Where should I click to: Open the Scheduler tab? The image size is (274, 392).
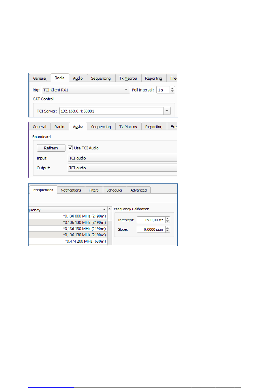coord(115,190)
